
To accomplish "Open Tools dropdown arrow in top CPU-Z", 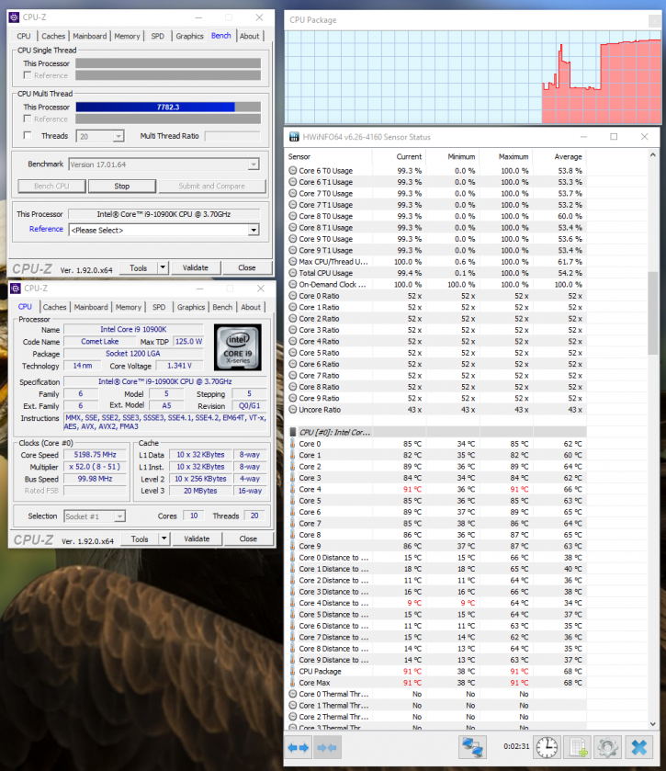I will 164,268.
